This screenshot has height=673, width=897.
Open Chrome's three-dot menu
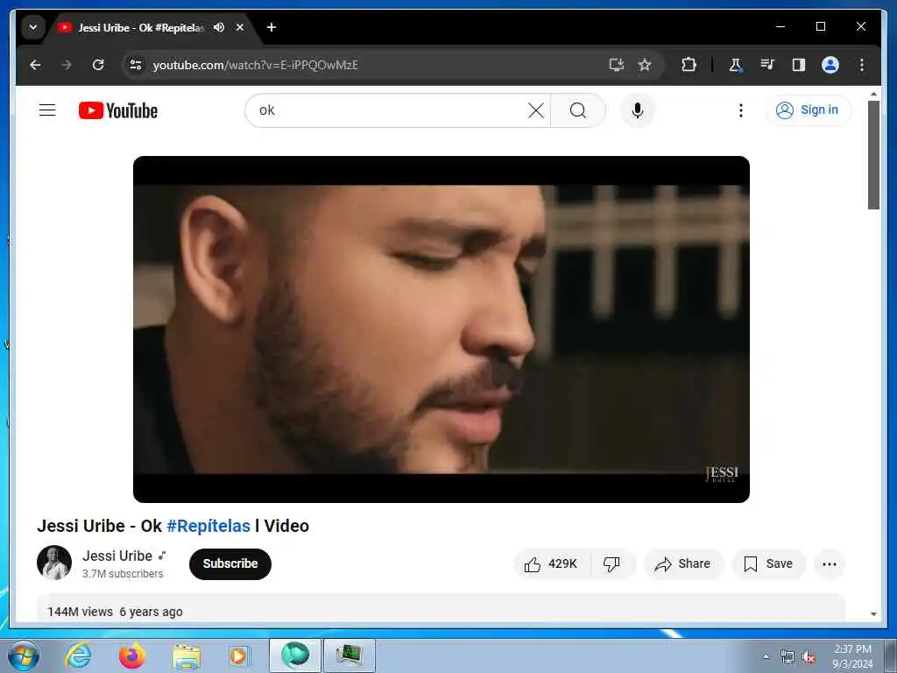coord(862,65)
